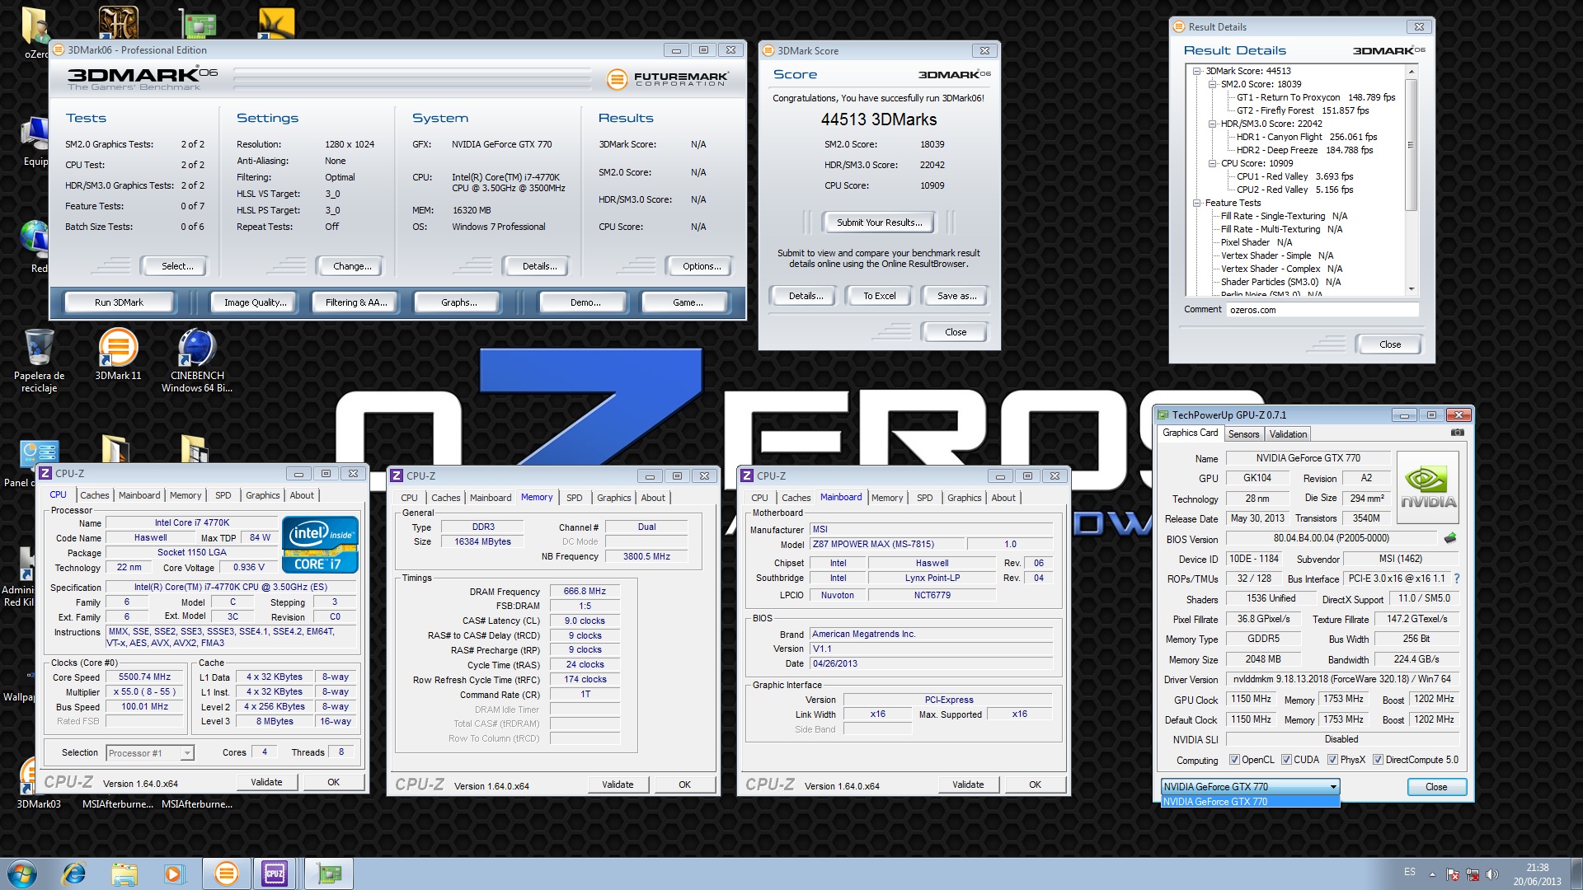Open the Papelera de reciclaje recycle bin
This screenshot has height=890, width=1583.
pyautogui.click(x=39, y=360)
